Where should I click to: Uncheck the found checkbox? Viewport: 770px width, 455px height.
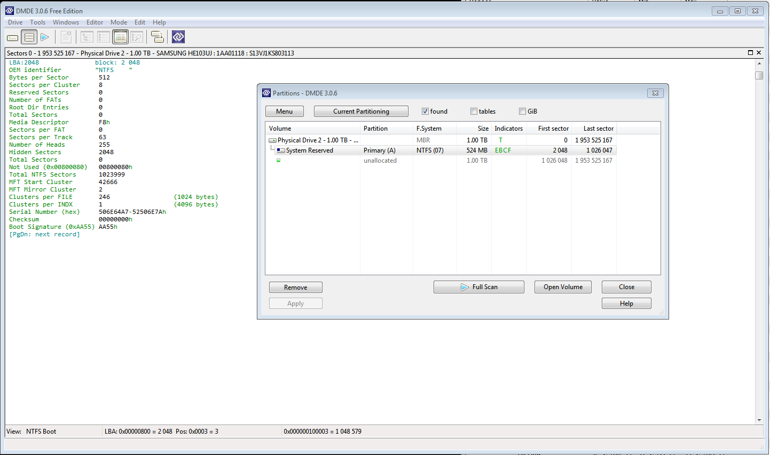click(x=425, y=111)
